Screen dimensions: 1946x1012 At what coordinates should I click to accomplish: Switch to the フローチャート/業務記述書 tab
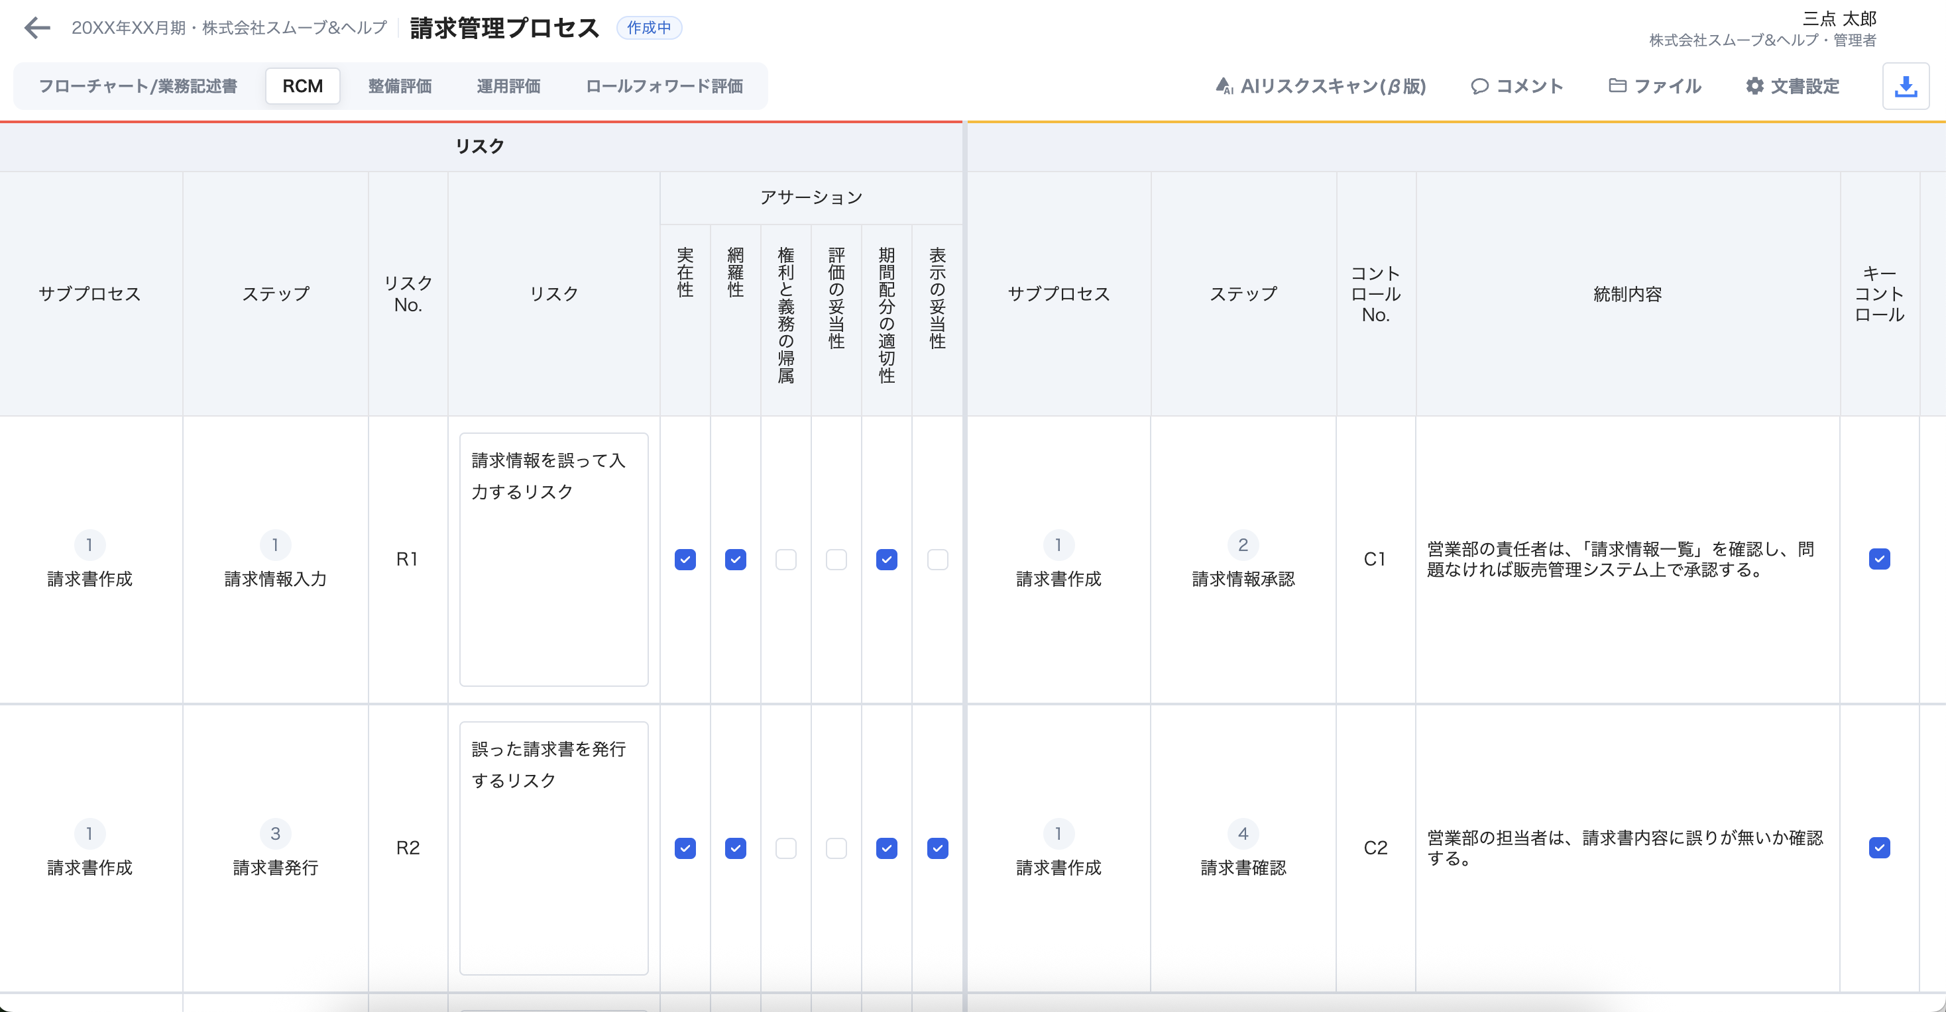[x=141, y=86]
